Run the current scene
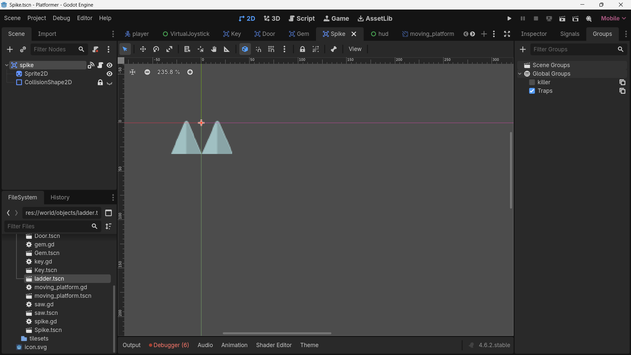This screenshot has height=355, width=631. tap(562, 18)
